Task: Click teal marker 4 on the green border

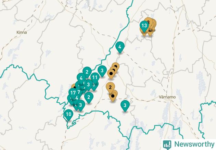Action: pyautogui.click(x=120, y=47)
